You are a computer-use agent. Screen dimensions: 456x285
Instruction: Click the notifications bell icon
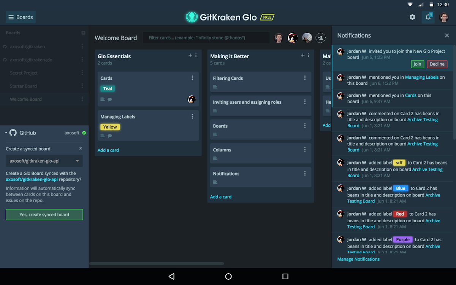pos(428,17)
